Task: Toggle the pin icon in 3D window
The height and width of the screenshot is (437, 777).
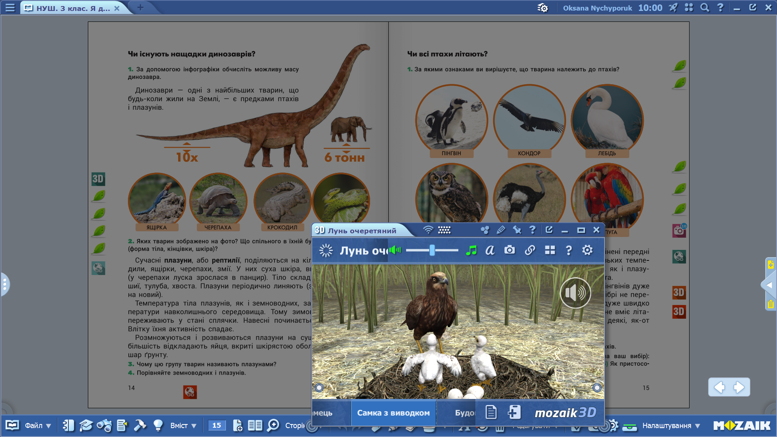Action: point(517,230)
